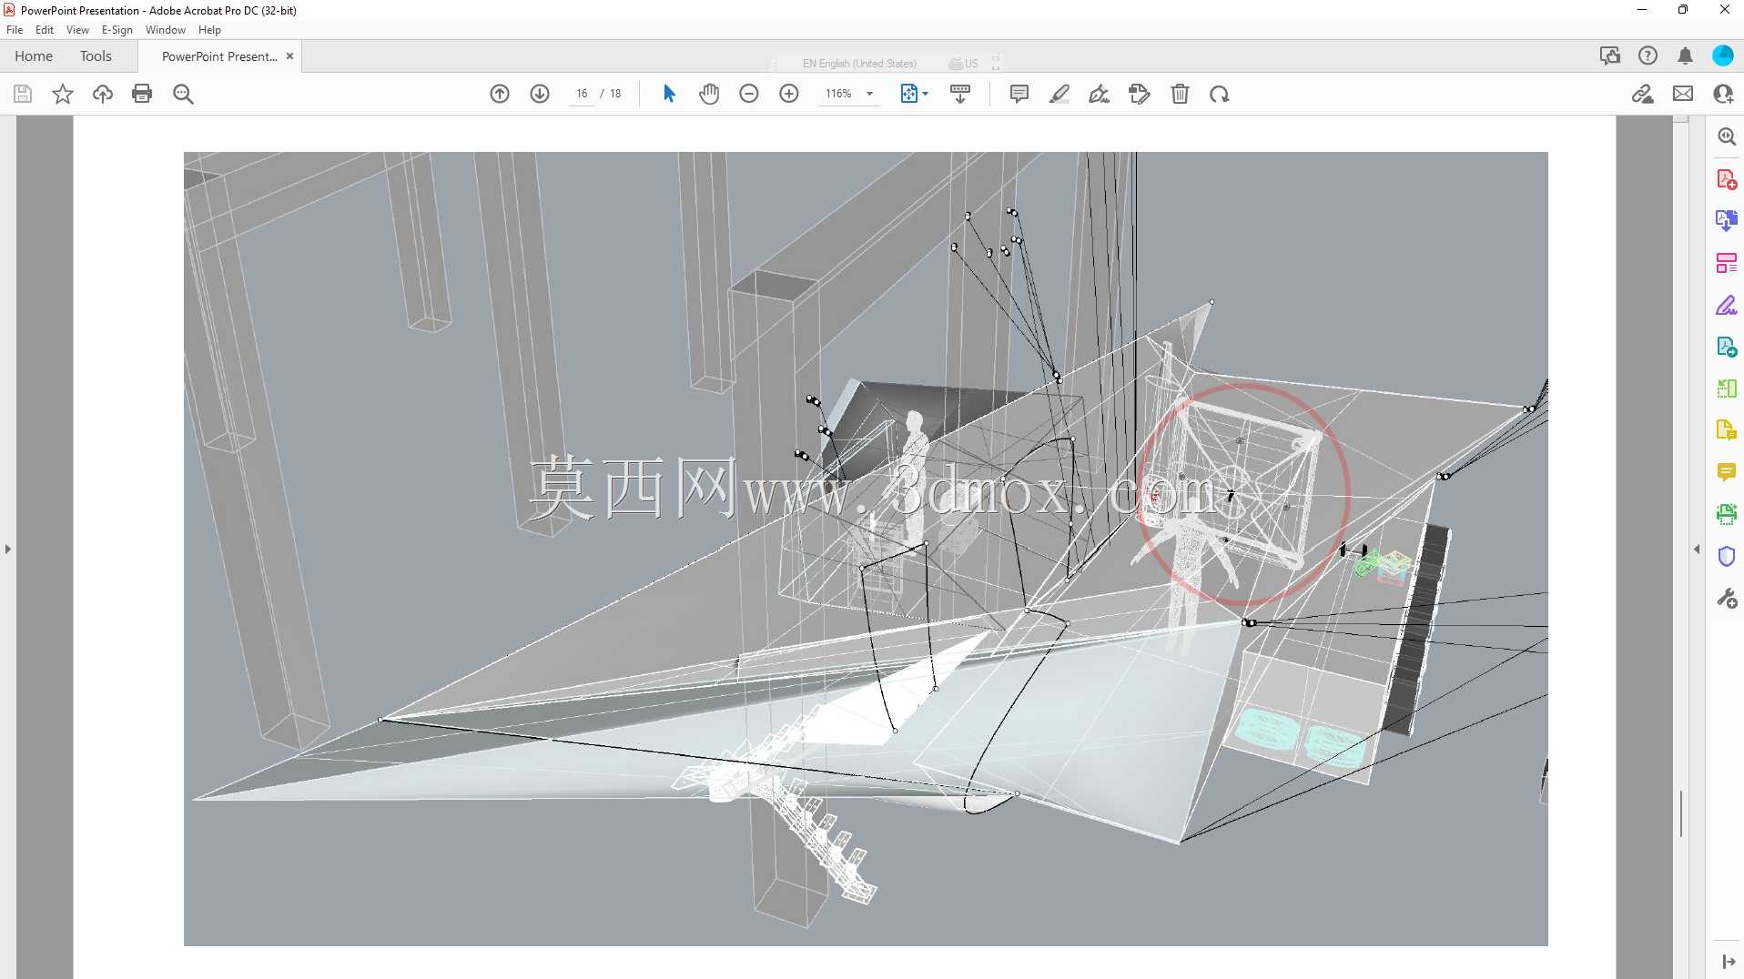The height and width of the screenshot is (979, 1744).
Task: Switch to the Tools tab
Action: tap(96, 56)
